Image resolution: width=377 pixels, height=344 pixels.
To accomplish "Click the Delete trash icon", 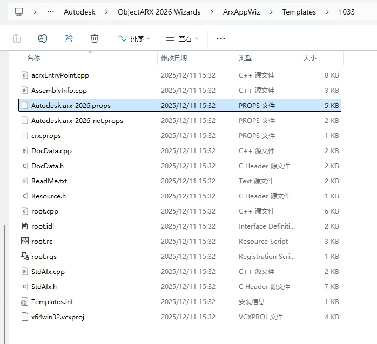I will [95, 38].
